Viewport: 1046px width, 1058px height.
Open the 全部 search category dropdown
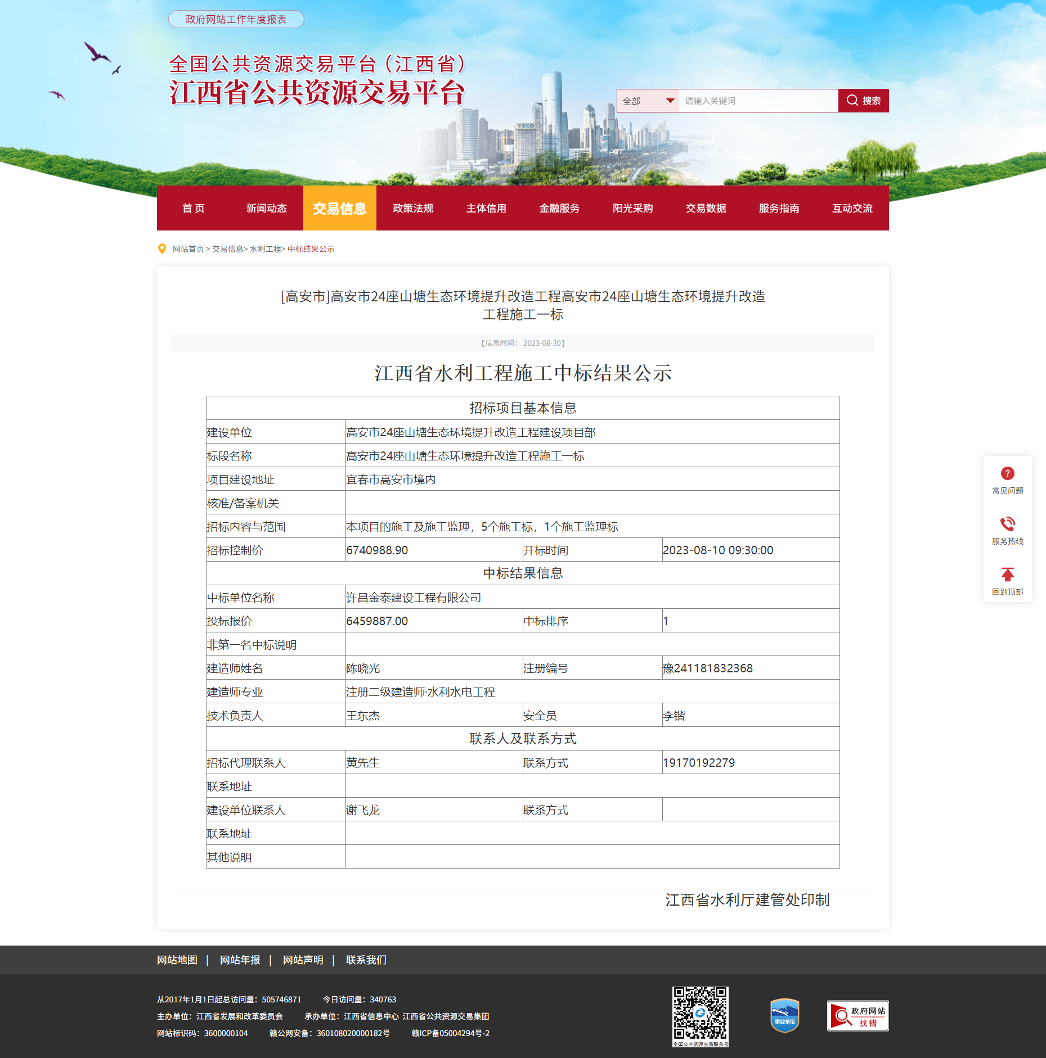(x=648, y=101)
